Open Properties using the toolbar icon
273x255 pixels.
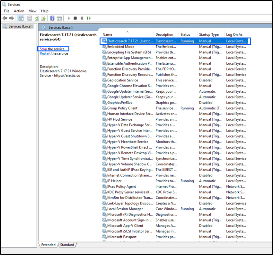coord(30,18)
